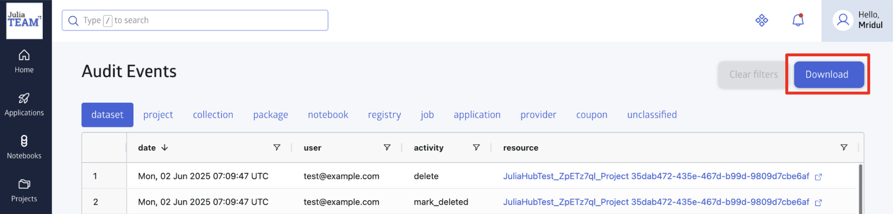Toggle date column sort arrow
Viewport: 894px width, 214px height.
165,148
